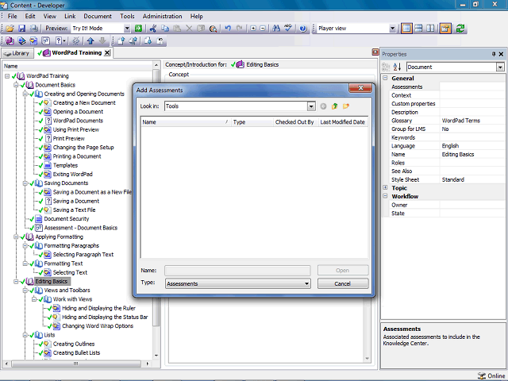Click the Up One Level icon in dialog
This screenshot has height=381, width=508.
click(x=335, y=106)
